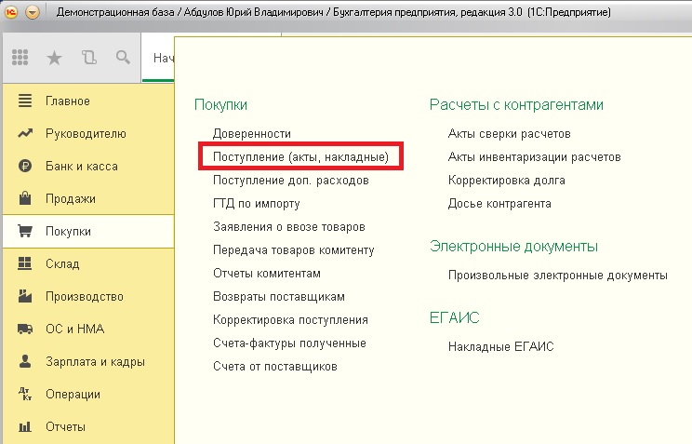Image resolution: width=692 pixels, height=444 pixels.
Task: Open Доверенности link
Action: coord(251,134)
